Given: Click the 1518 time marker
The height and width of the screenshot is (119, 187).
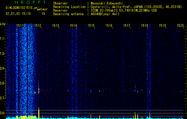Looking at the screenshot, I should coord(144,25).
